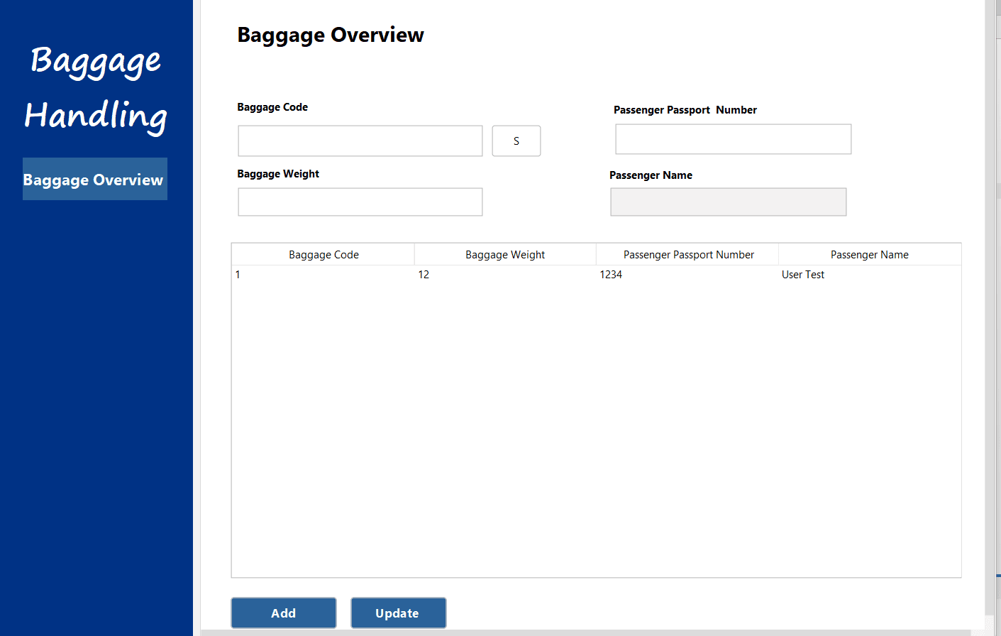Click the Baggage Overview page title

330,34
